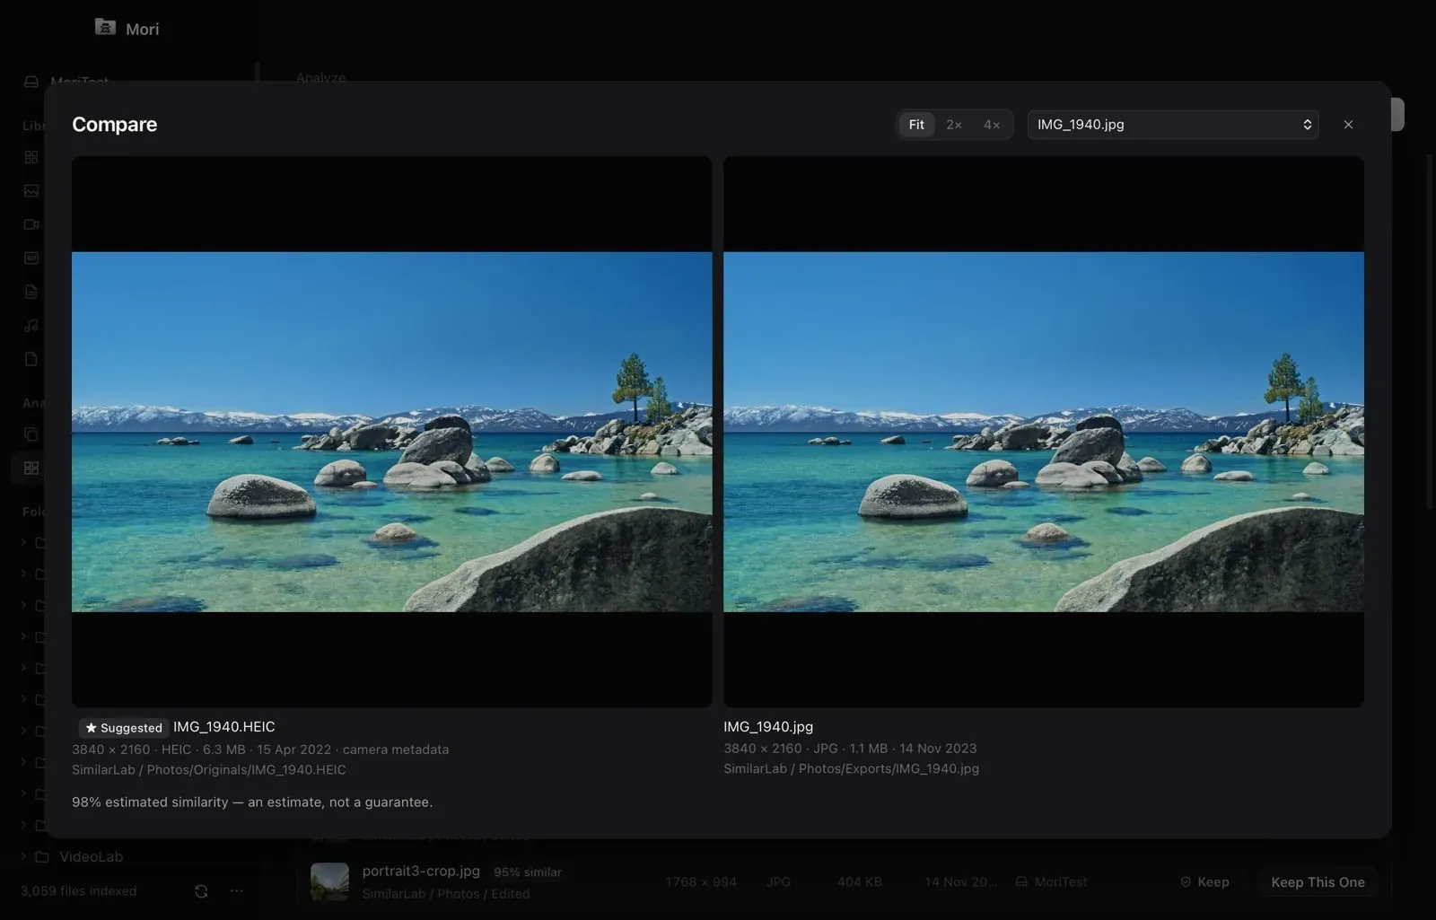1436x920 pixels.
Task: Open the Duplicates icon in sidebar
Action: [31, 434]
